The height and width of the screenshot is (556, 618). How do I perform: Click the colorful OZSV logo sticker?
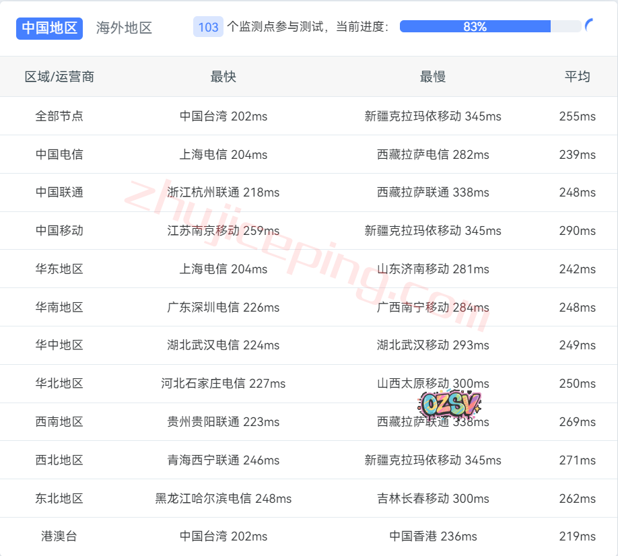pyautogui.click(x=449, y=403)
